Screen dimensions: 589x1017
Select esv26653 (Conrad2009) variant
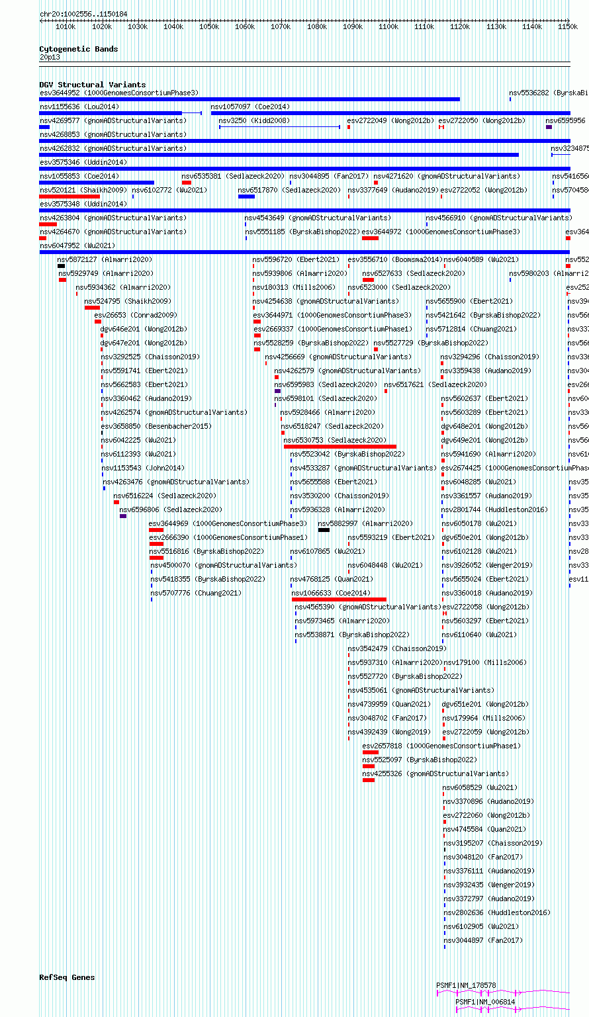tap(135, 315)
